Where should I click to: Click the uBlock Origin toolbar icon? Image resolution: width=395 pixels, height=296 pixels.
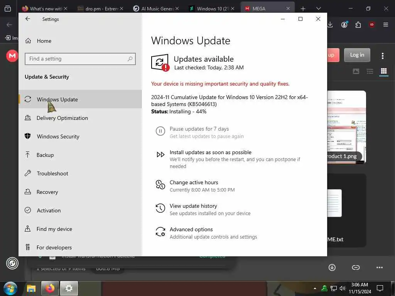click(x=372, y=24)
